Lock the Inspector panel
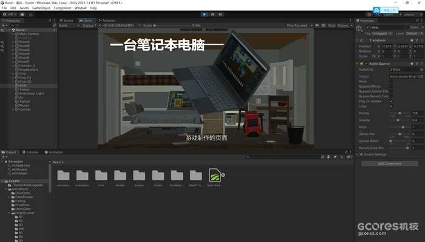The width and height of the screenshot is (425, 242). pos(417,20)
